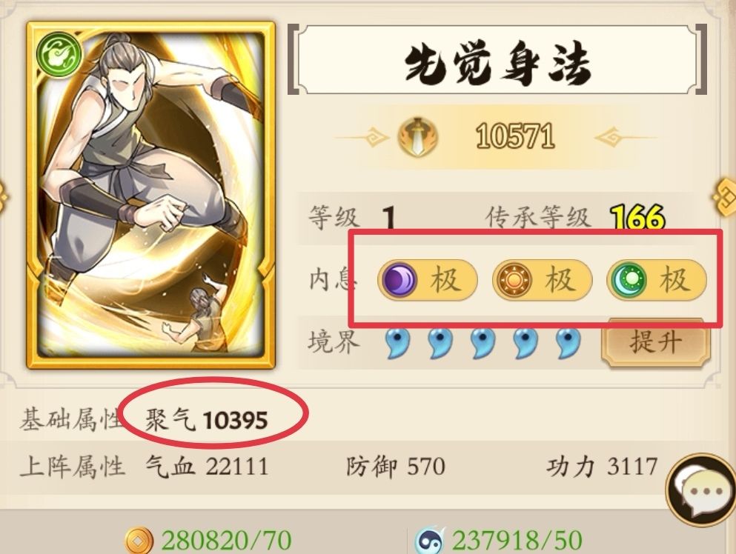The height and width of the screenshot is (554, 736).
Task: Tap the gold coin currency icon
Action: (x=139, y=541)
